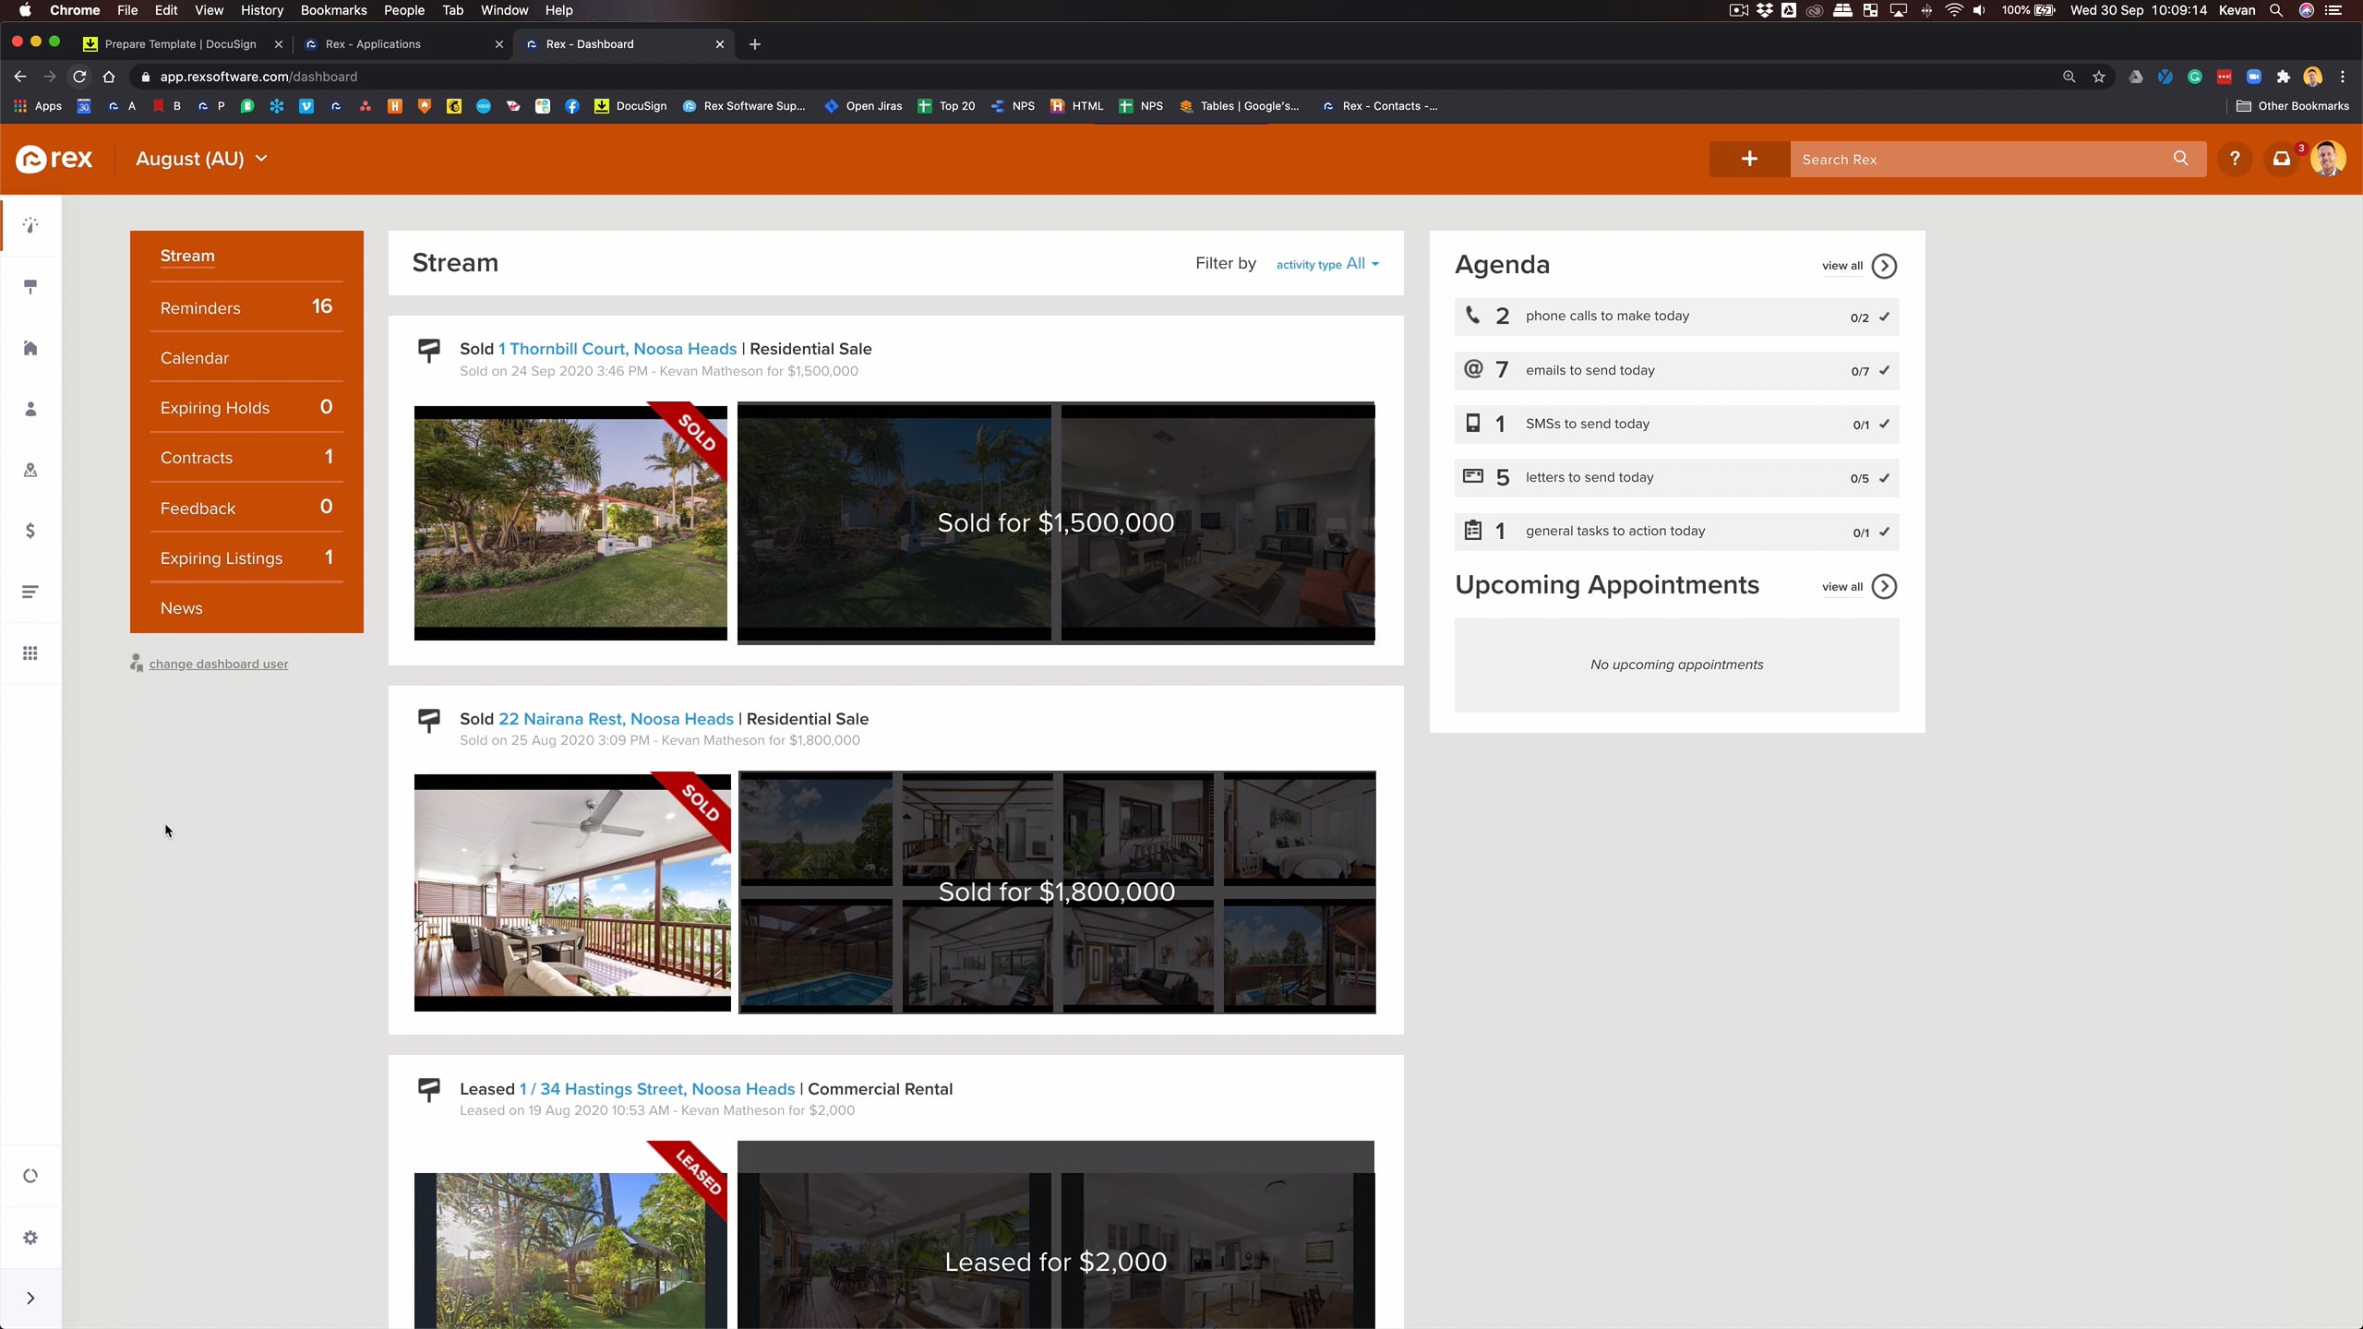Reload the page in Chrome
Viewport: 2363px width, 1329px height.
pyautogui.click(x=79, y=77)
